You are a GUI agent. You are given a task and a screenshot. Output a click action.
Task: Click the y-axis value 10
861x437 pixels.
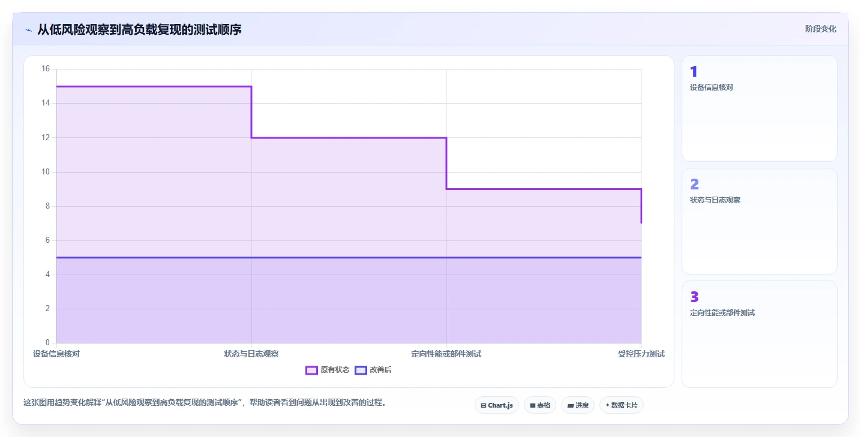coord(46,172)
